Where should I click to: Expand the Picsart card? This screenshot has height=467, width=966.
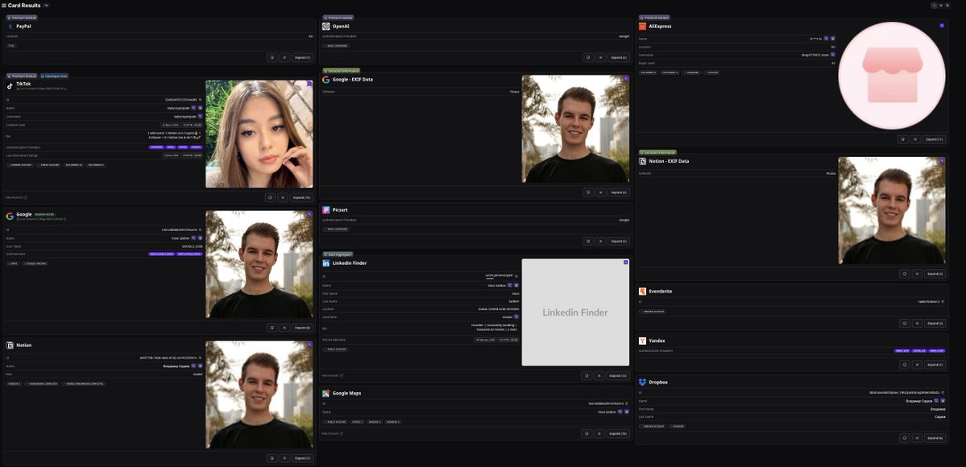coord(619,241)
